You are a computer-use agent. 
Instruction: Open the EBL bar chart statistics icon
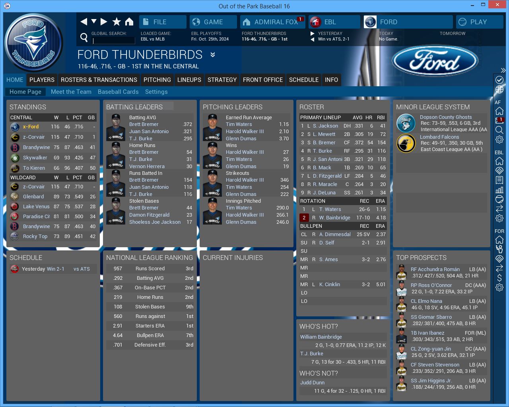(499, 190)
